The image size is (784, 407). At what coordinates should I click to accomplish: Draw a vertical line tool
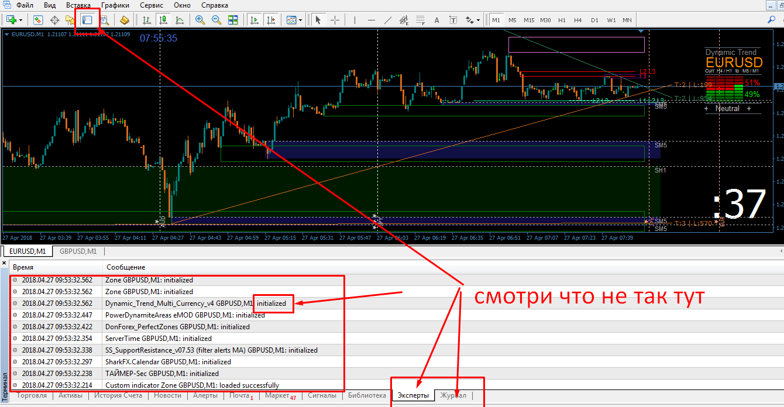[355, 20]
